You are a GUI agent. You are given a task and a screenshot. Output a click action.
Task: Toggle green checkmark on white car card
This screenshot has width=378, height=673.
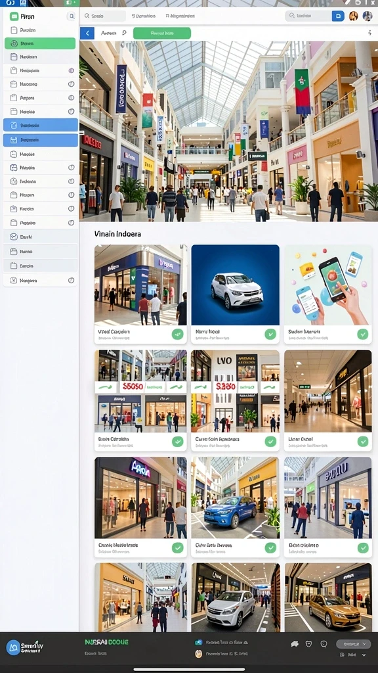click(270, 334)
